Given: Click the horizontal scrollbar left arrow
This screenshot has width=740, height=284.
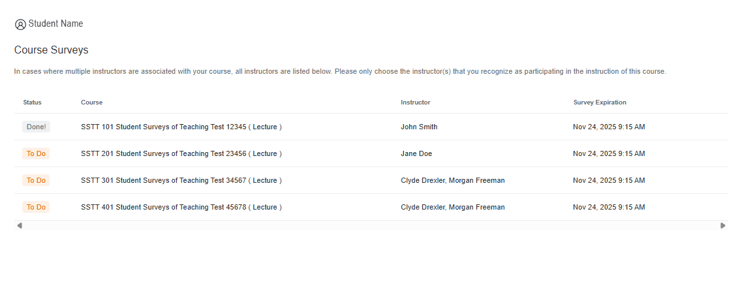Looking at the screenshot, I should click(x=20, y=226).
